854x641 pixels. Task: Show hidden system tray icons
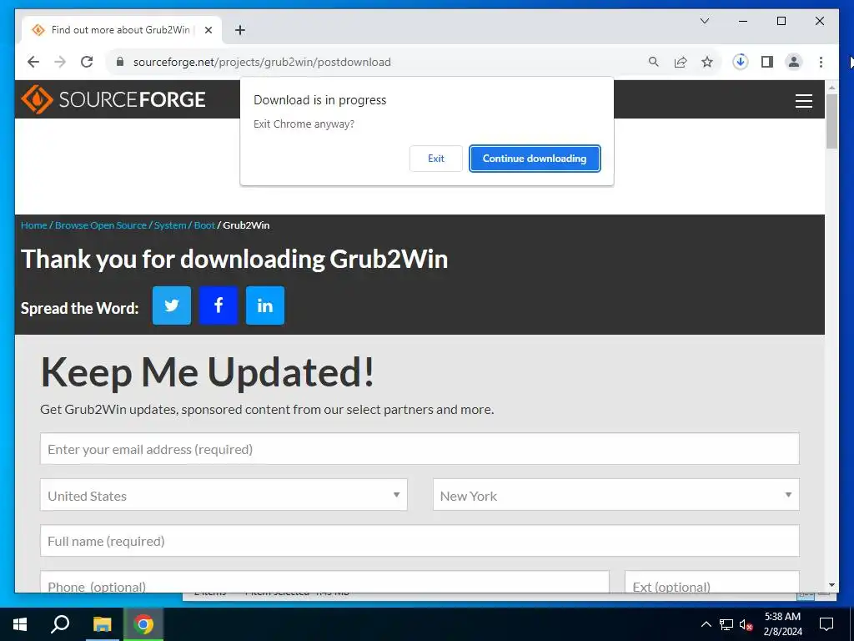coord(706,624)
